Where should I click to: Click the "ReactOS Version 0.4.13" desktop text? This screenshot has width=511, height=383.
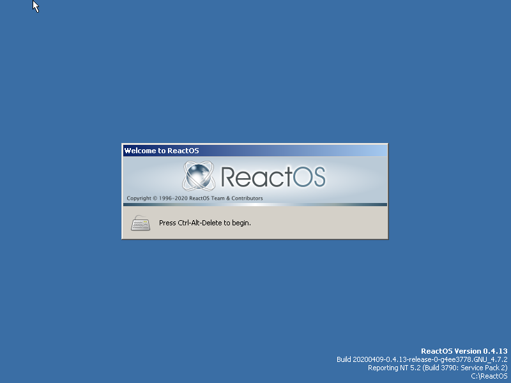(x=464, y=351)
